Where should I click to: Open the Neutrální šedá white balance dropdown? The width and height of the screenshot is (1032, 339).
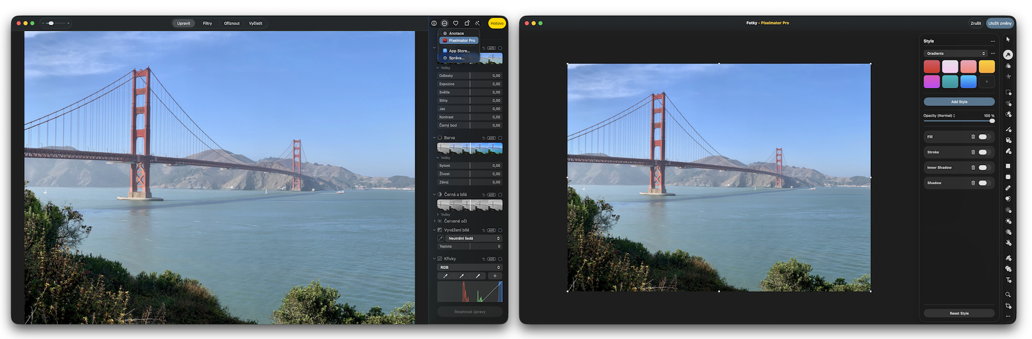click(473, 238)
